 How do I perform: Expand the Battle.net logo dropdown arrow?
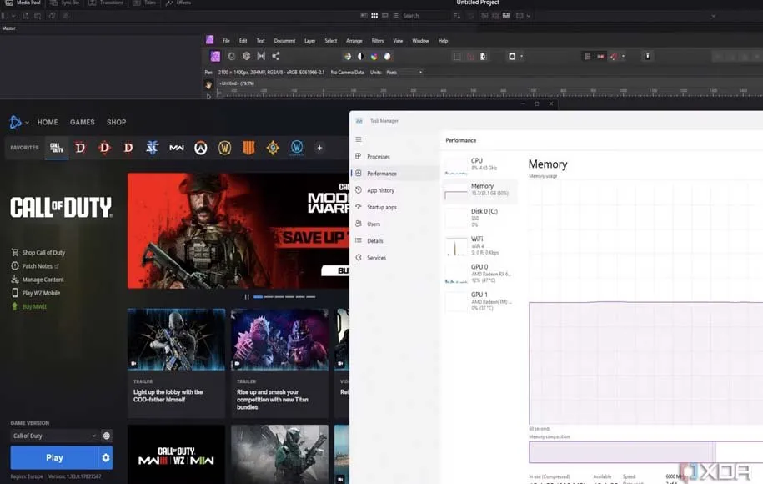click(28, 123)
